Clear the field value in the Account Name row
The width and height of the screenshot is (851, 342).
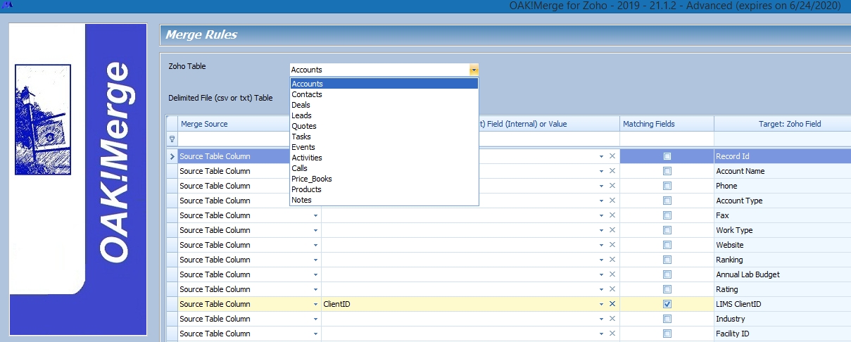click(612, 171)
